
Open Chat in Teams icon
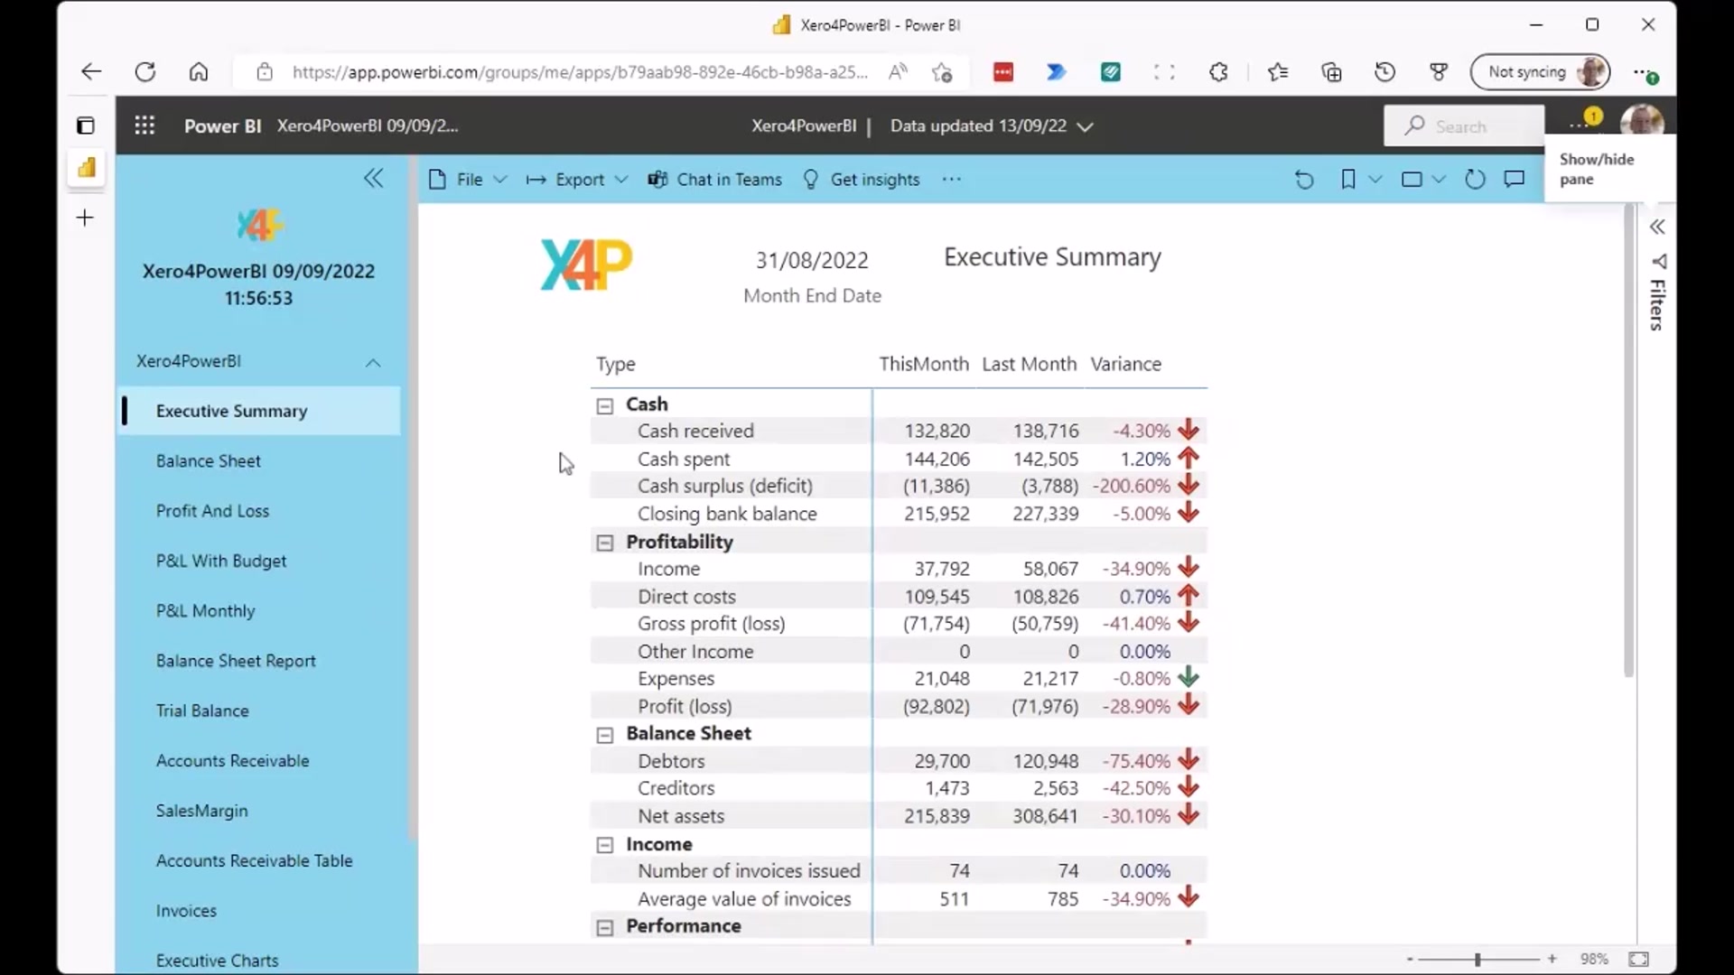[x=658, y=180]
